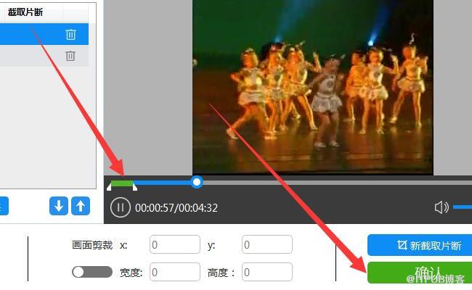Screen dimensions: 472x290
Task: Focus the crop x input field
Action: pos(174,245)
